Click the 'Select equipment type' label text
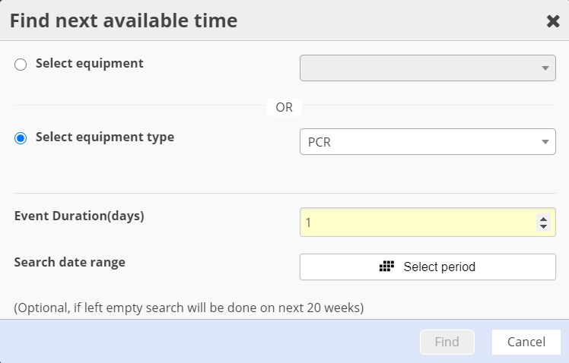 pos(105,137)
